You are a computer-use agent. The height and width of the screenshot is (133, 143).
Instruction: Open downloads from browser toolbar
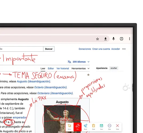click(106, 39)
